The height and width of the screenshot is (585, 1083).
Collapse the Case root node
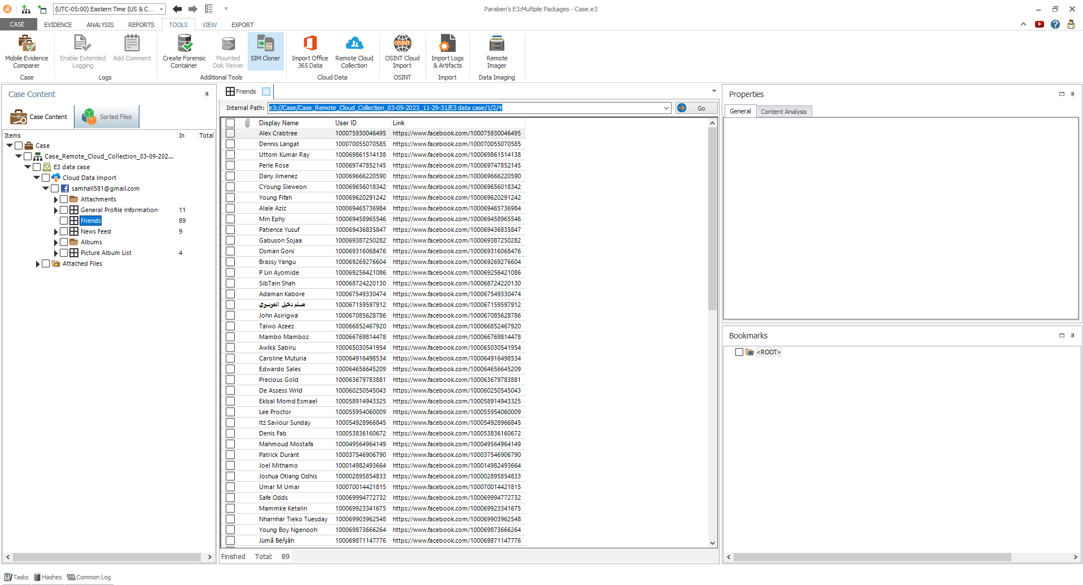click(x=10, y=146)
